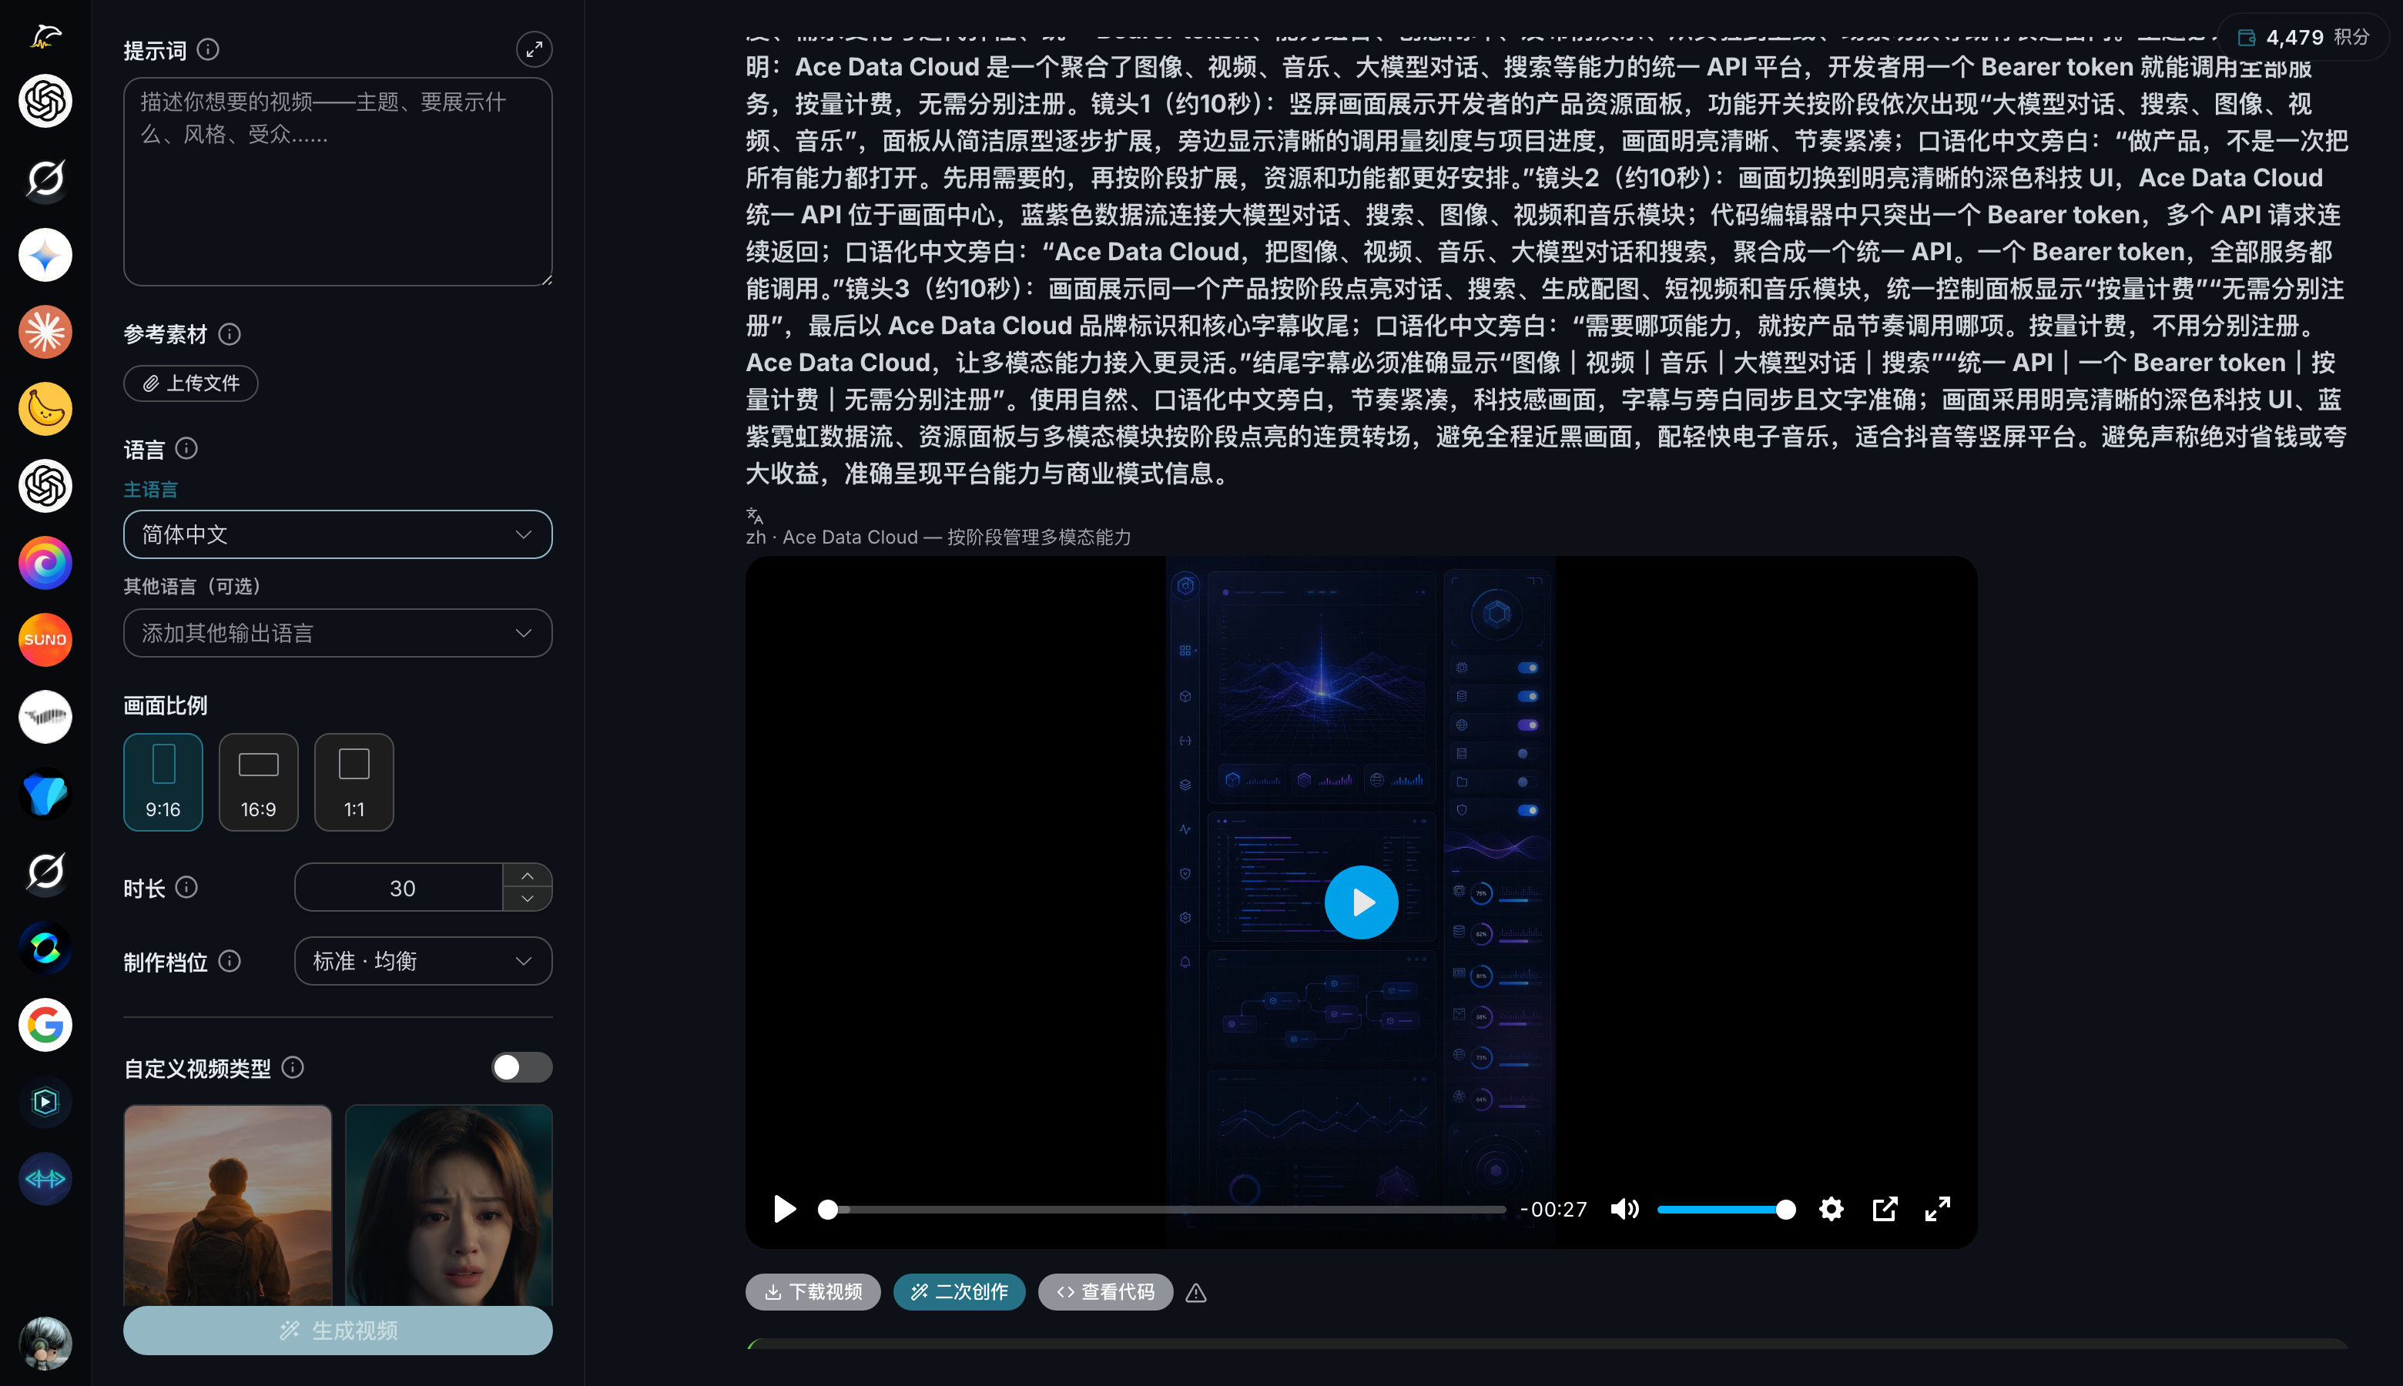The height and width of the screenshot is (1386, 2403).
Task: Open the Gemini sparkle service icon
Action: pos(45,255)
